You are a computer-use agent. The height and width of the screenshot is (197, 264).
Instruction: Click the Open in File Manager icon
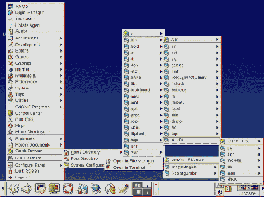coord(108,161)
